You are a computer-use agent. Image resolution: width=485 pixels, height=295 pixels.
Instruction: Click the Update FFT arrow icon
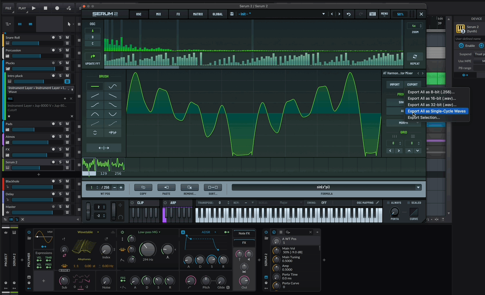[93, 57]
